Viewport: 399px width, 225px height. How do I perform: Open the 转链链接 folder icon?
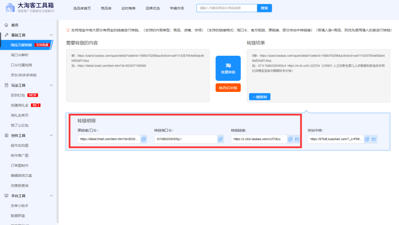(x=297, y=139)
